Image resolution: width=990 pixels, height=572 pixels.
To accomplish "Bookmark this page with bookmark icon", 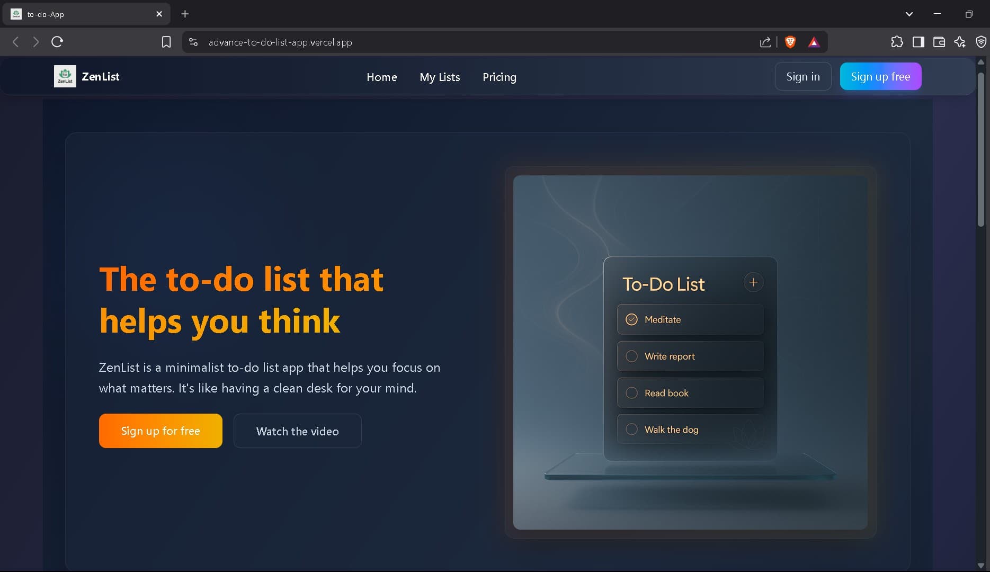I will (x=166, y=42).
